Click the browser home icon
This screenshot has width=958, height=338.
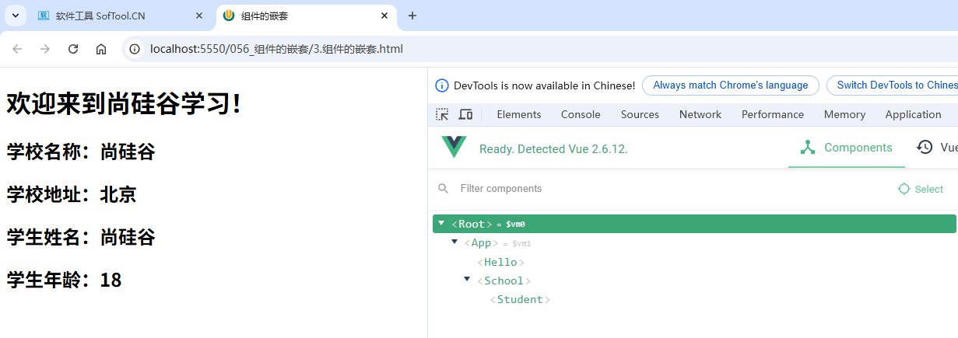tap(100, 49)
